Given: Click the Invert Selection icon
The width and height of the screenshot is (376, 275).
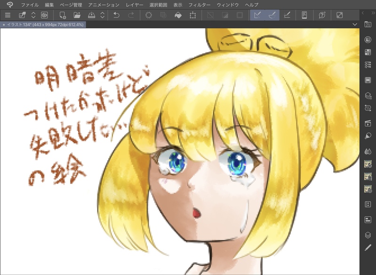Looking at the screenshot, I should [225, 15].
